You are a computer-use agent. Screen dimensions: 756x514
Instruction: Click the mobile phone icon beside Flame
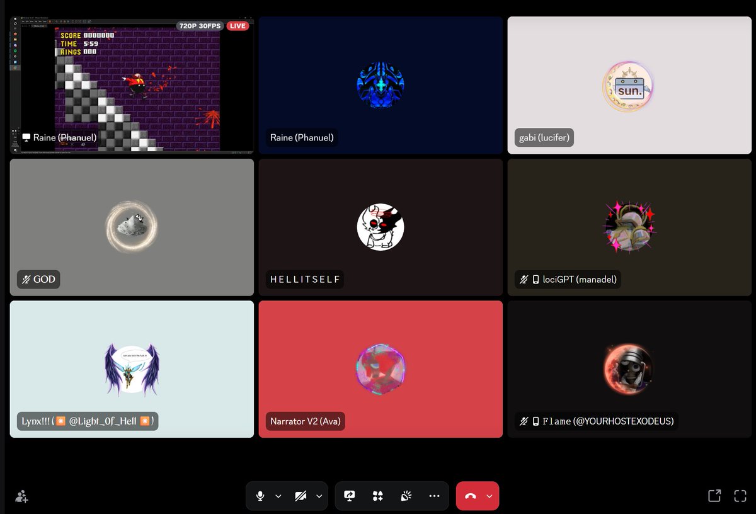click(x=535, y=421)
